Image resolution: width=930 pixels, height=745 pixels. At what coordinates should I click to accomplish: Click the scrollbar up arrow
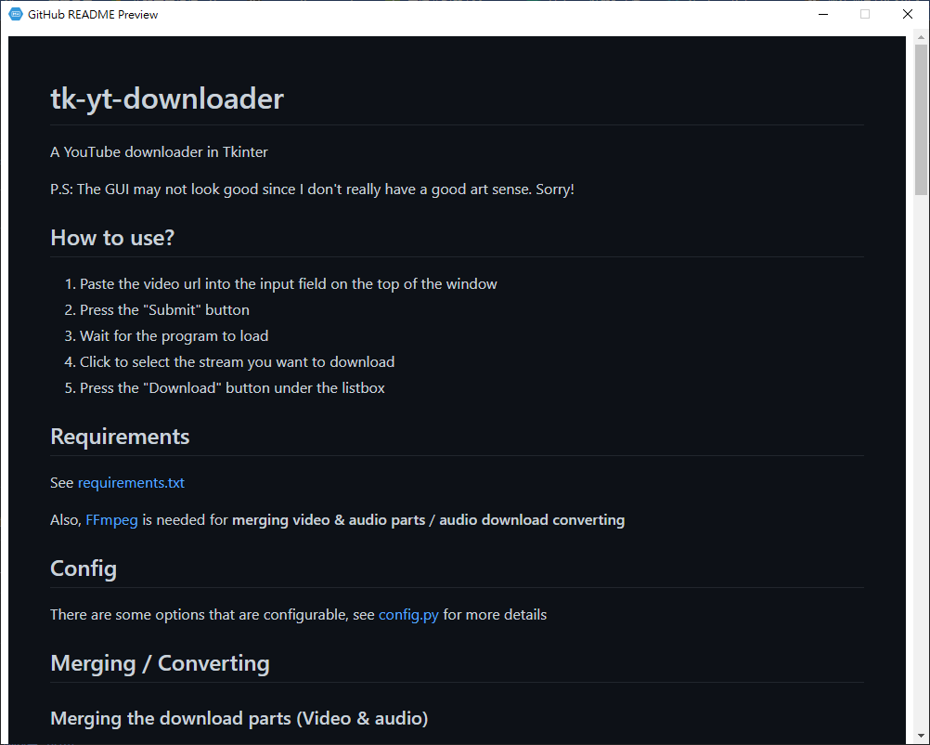pyautogui.click(x=921, y=38)
